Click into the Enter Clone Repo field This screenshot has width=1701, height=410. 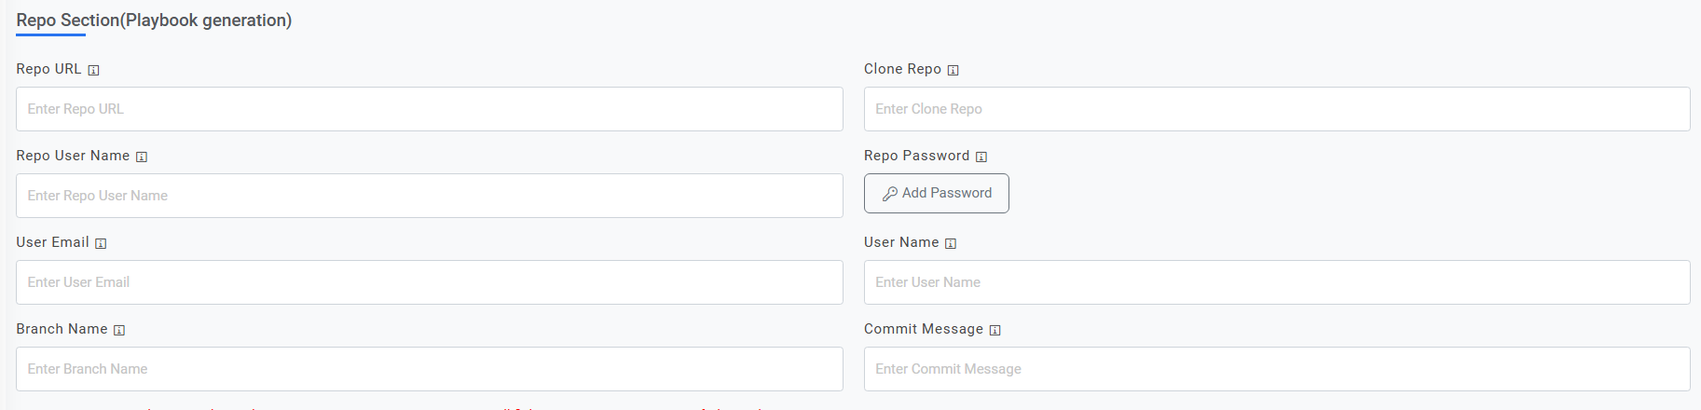click(x=1276, y=109)
